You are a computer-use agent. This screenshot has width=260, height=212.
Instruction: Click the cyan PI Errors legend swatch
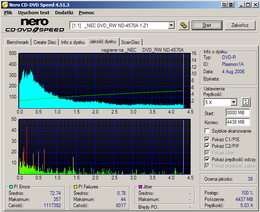pyautogui.click(x=11, y=187)
